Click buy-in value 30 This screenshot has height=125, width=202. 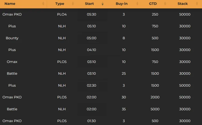click(124, 97)
